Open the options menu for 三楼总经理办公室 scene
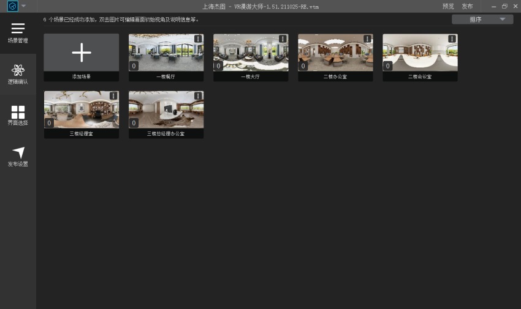Image resolution: width=521 pixels, height=309 pixels. point(198,96)
